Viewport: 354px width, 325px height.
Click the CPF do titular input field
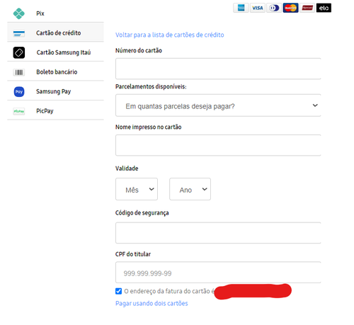[218, 273]
